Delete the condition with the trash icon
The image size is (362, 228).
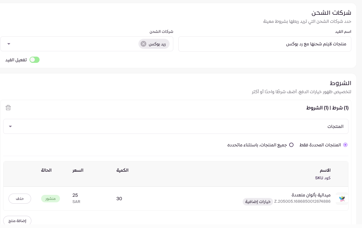8,108
